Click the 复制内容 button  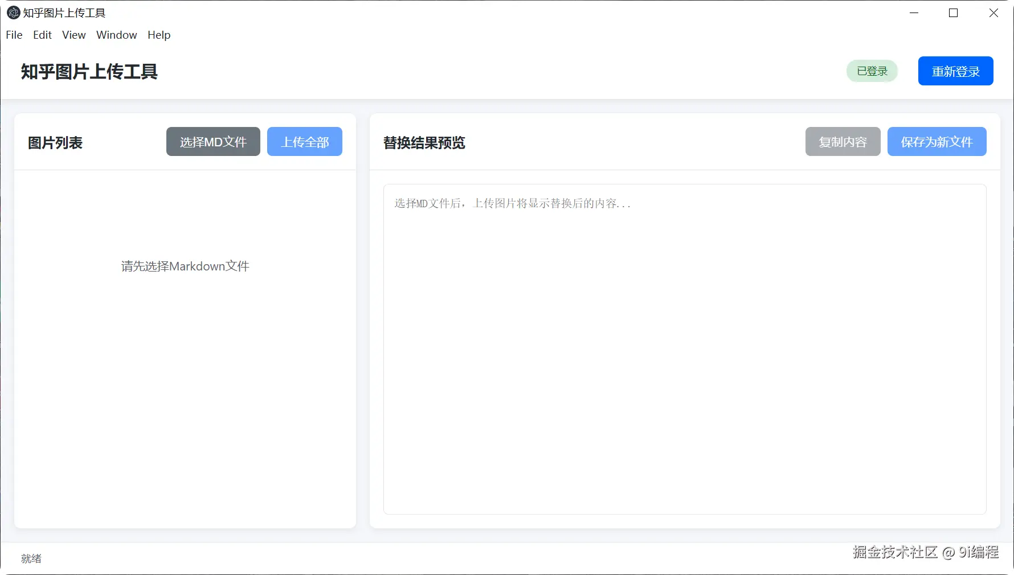tap(843, 142)
